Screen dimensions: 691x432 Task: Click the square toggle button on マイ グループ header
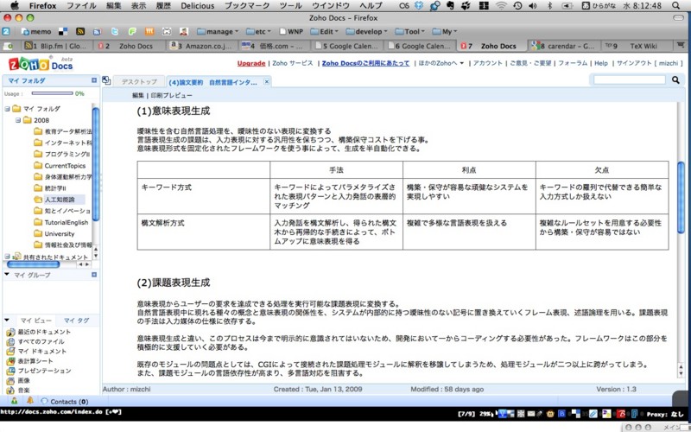[x=94, y=275]
